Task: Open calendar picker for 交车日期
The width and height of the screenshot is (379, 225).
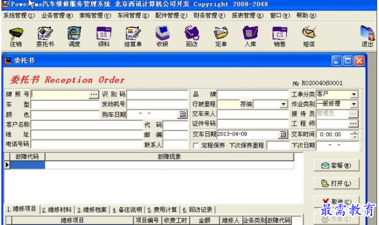Action: (x=283, y=134)
